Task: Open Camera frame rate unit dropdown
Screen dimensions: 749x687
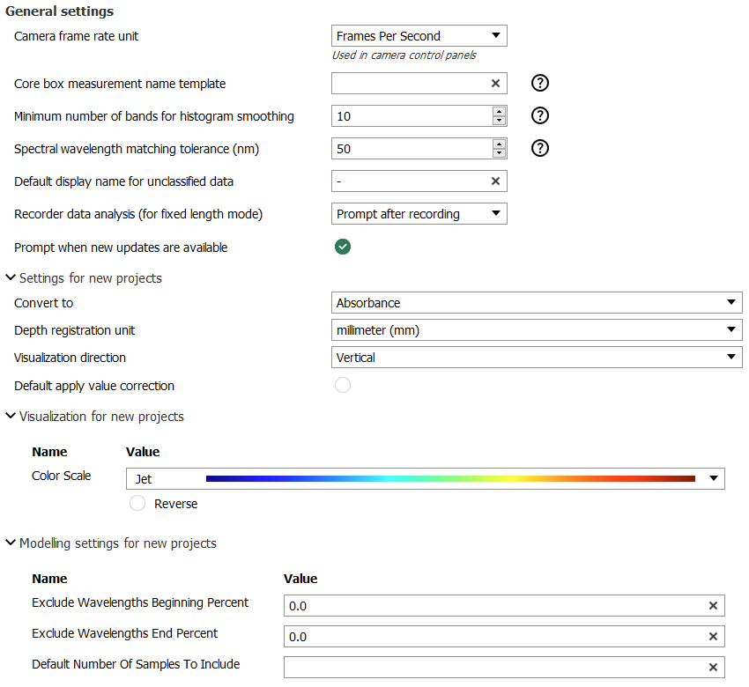Action: tap(419, 36)
